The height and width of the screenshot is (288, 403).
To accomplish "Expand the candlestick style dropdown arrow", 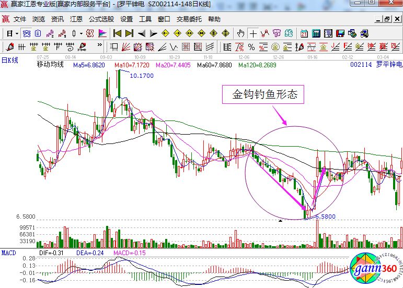I will coord(80,33).
